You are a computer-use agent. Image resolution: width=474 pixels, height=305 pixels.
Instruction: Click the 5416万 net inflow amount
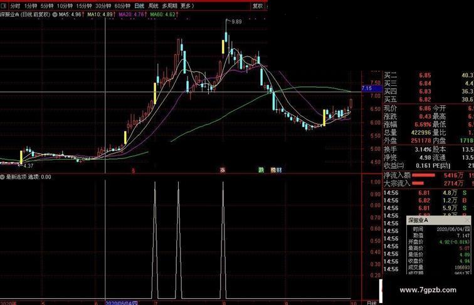click(453, 175)
